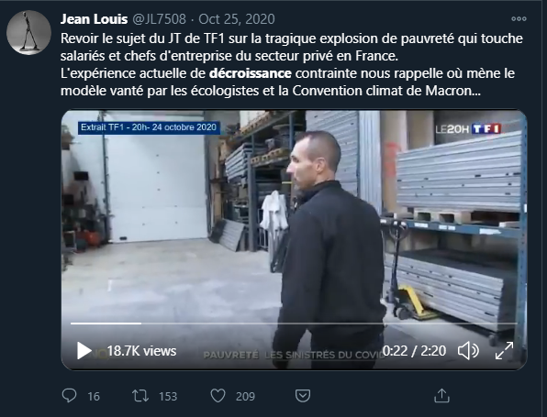
Task: Click the 18.7K views label
Action: [141, 351]
